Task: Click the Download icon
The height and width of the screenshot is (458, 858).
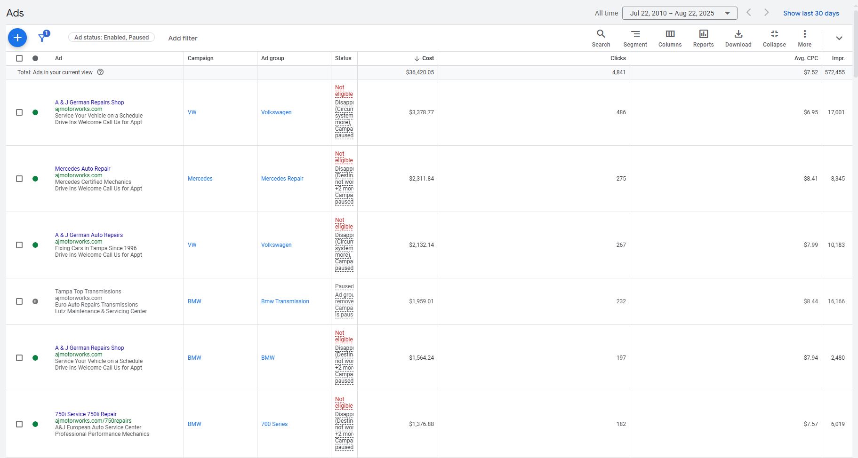Action: (738, 38)
